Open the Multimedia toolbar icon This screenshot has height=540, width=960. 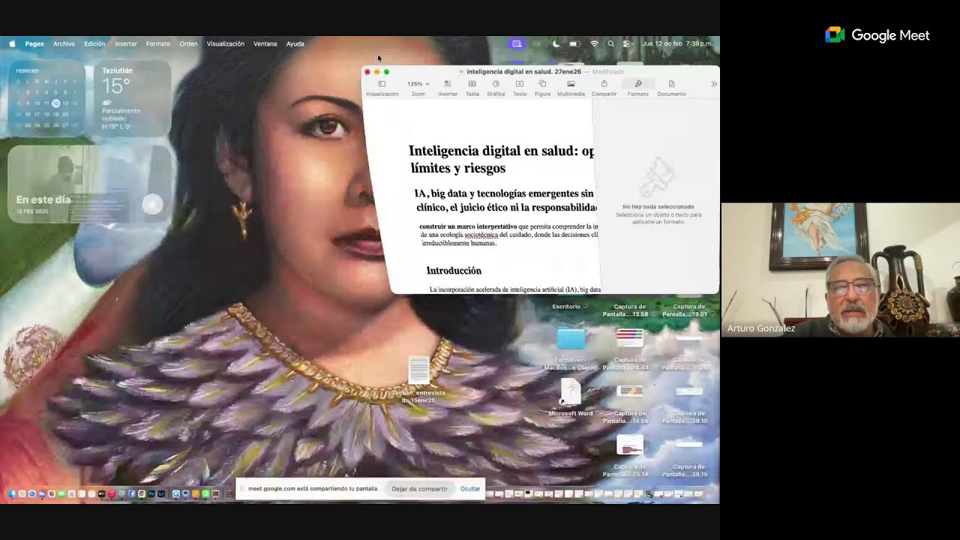(571, 84)
